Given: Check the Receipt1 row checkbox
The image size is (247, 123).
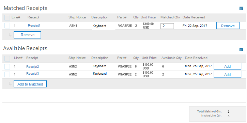Looking at the screenshot, I should click(x=7, y=26).
